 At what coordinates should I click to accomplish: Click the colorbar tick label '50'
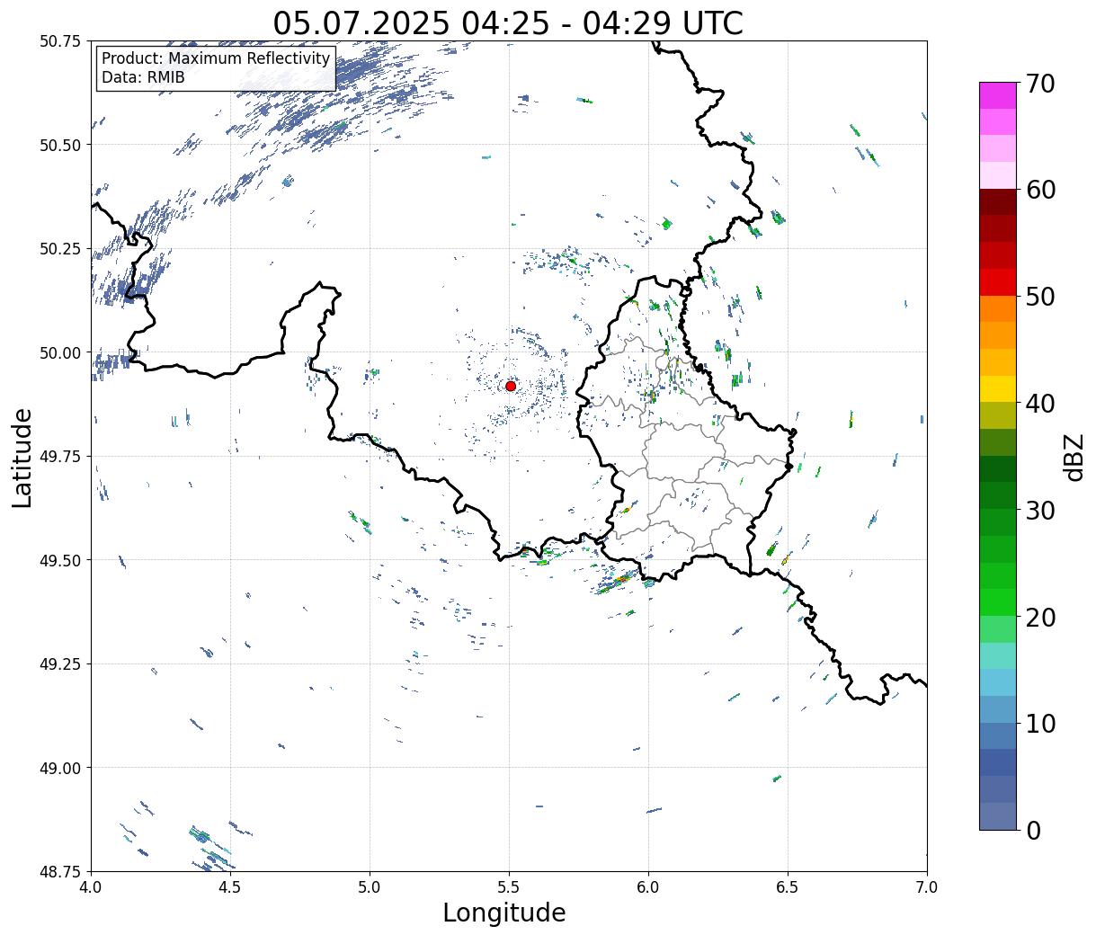pyautogui.click(x=1039, y=297)
